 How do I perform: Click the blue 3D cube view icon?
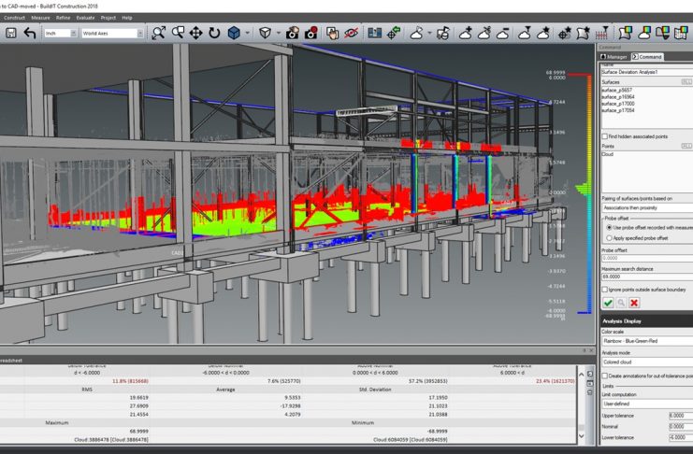pyautogui.click(x=234, y=33)
